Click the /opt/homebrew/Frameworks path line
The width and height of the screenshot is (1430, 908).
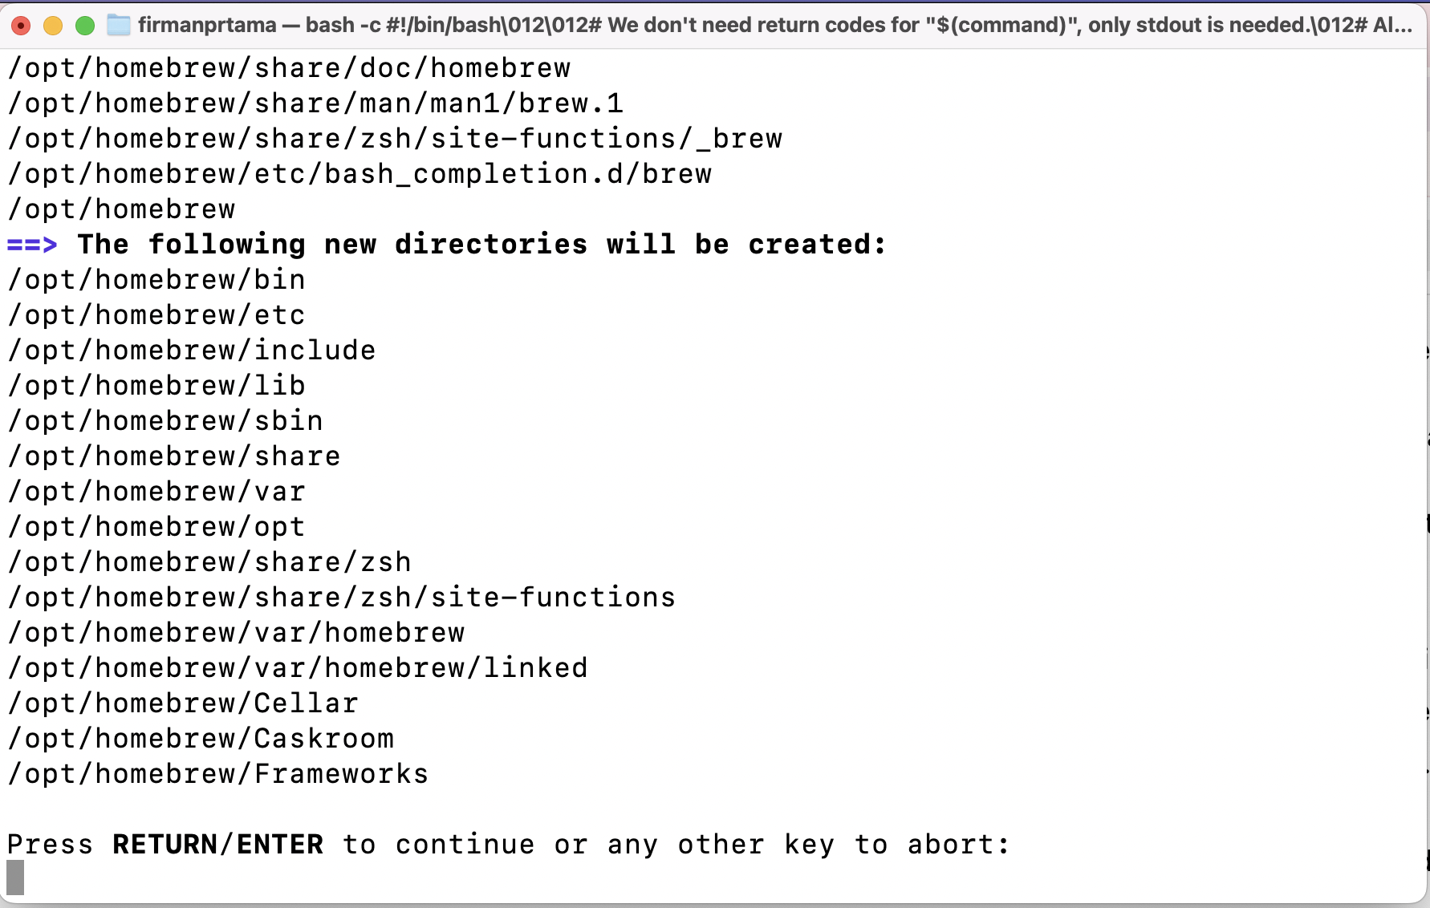tap(218, 774)
